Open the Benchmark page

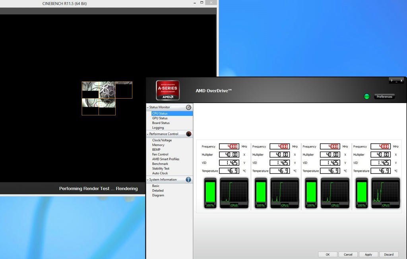pos(160,164)
